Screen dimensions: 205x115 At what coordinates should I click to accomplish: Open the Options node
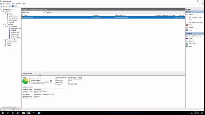click(9, 46)
